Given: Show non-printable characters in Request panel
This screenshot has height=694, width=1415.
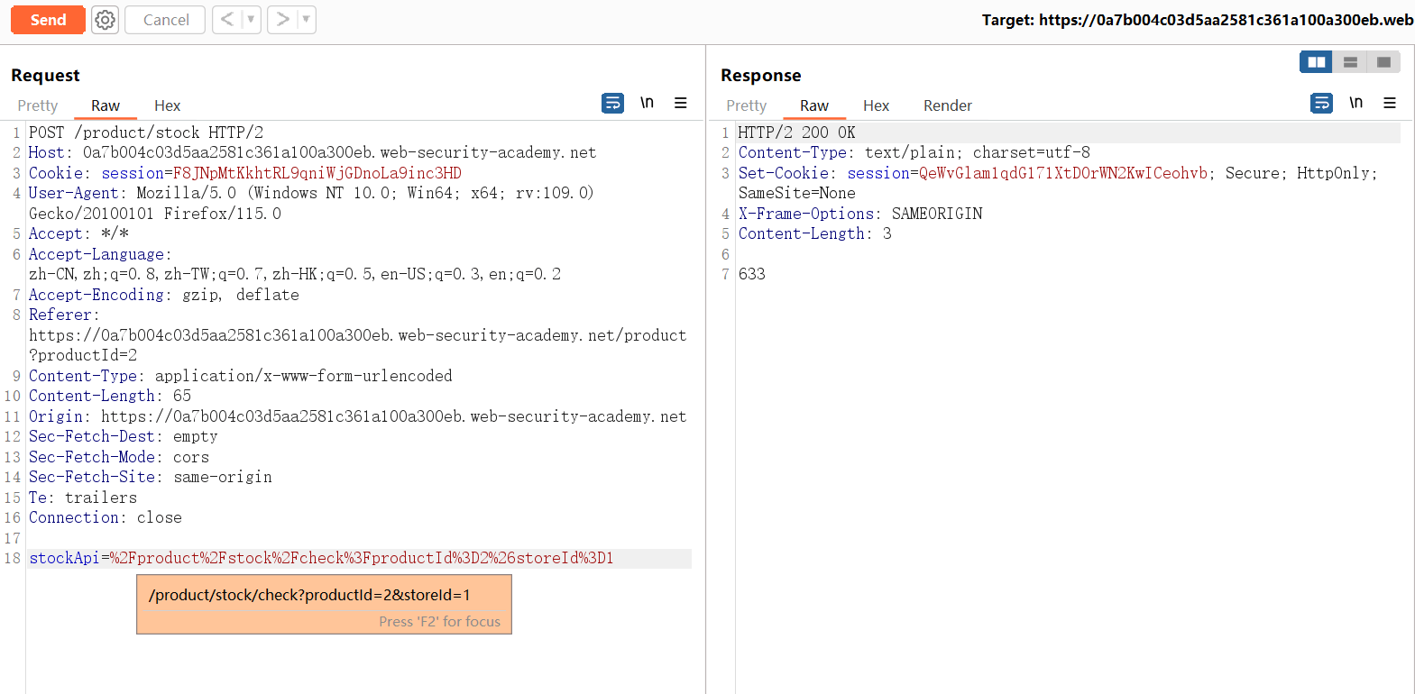Looking at the screenshot, I should (647, 104).
